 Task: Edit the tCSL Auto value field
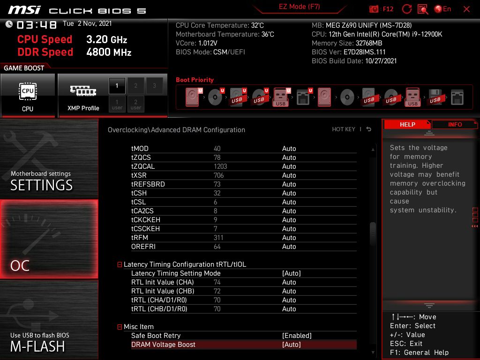point(289,202)
